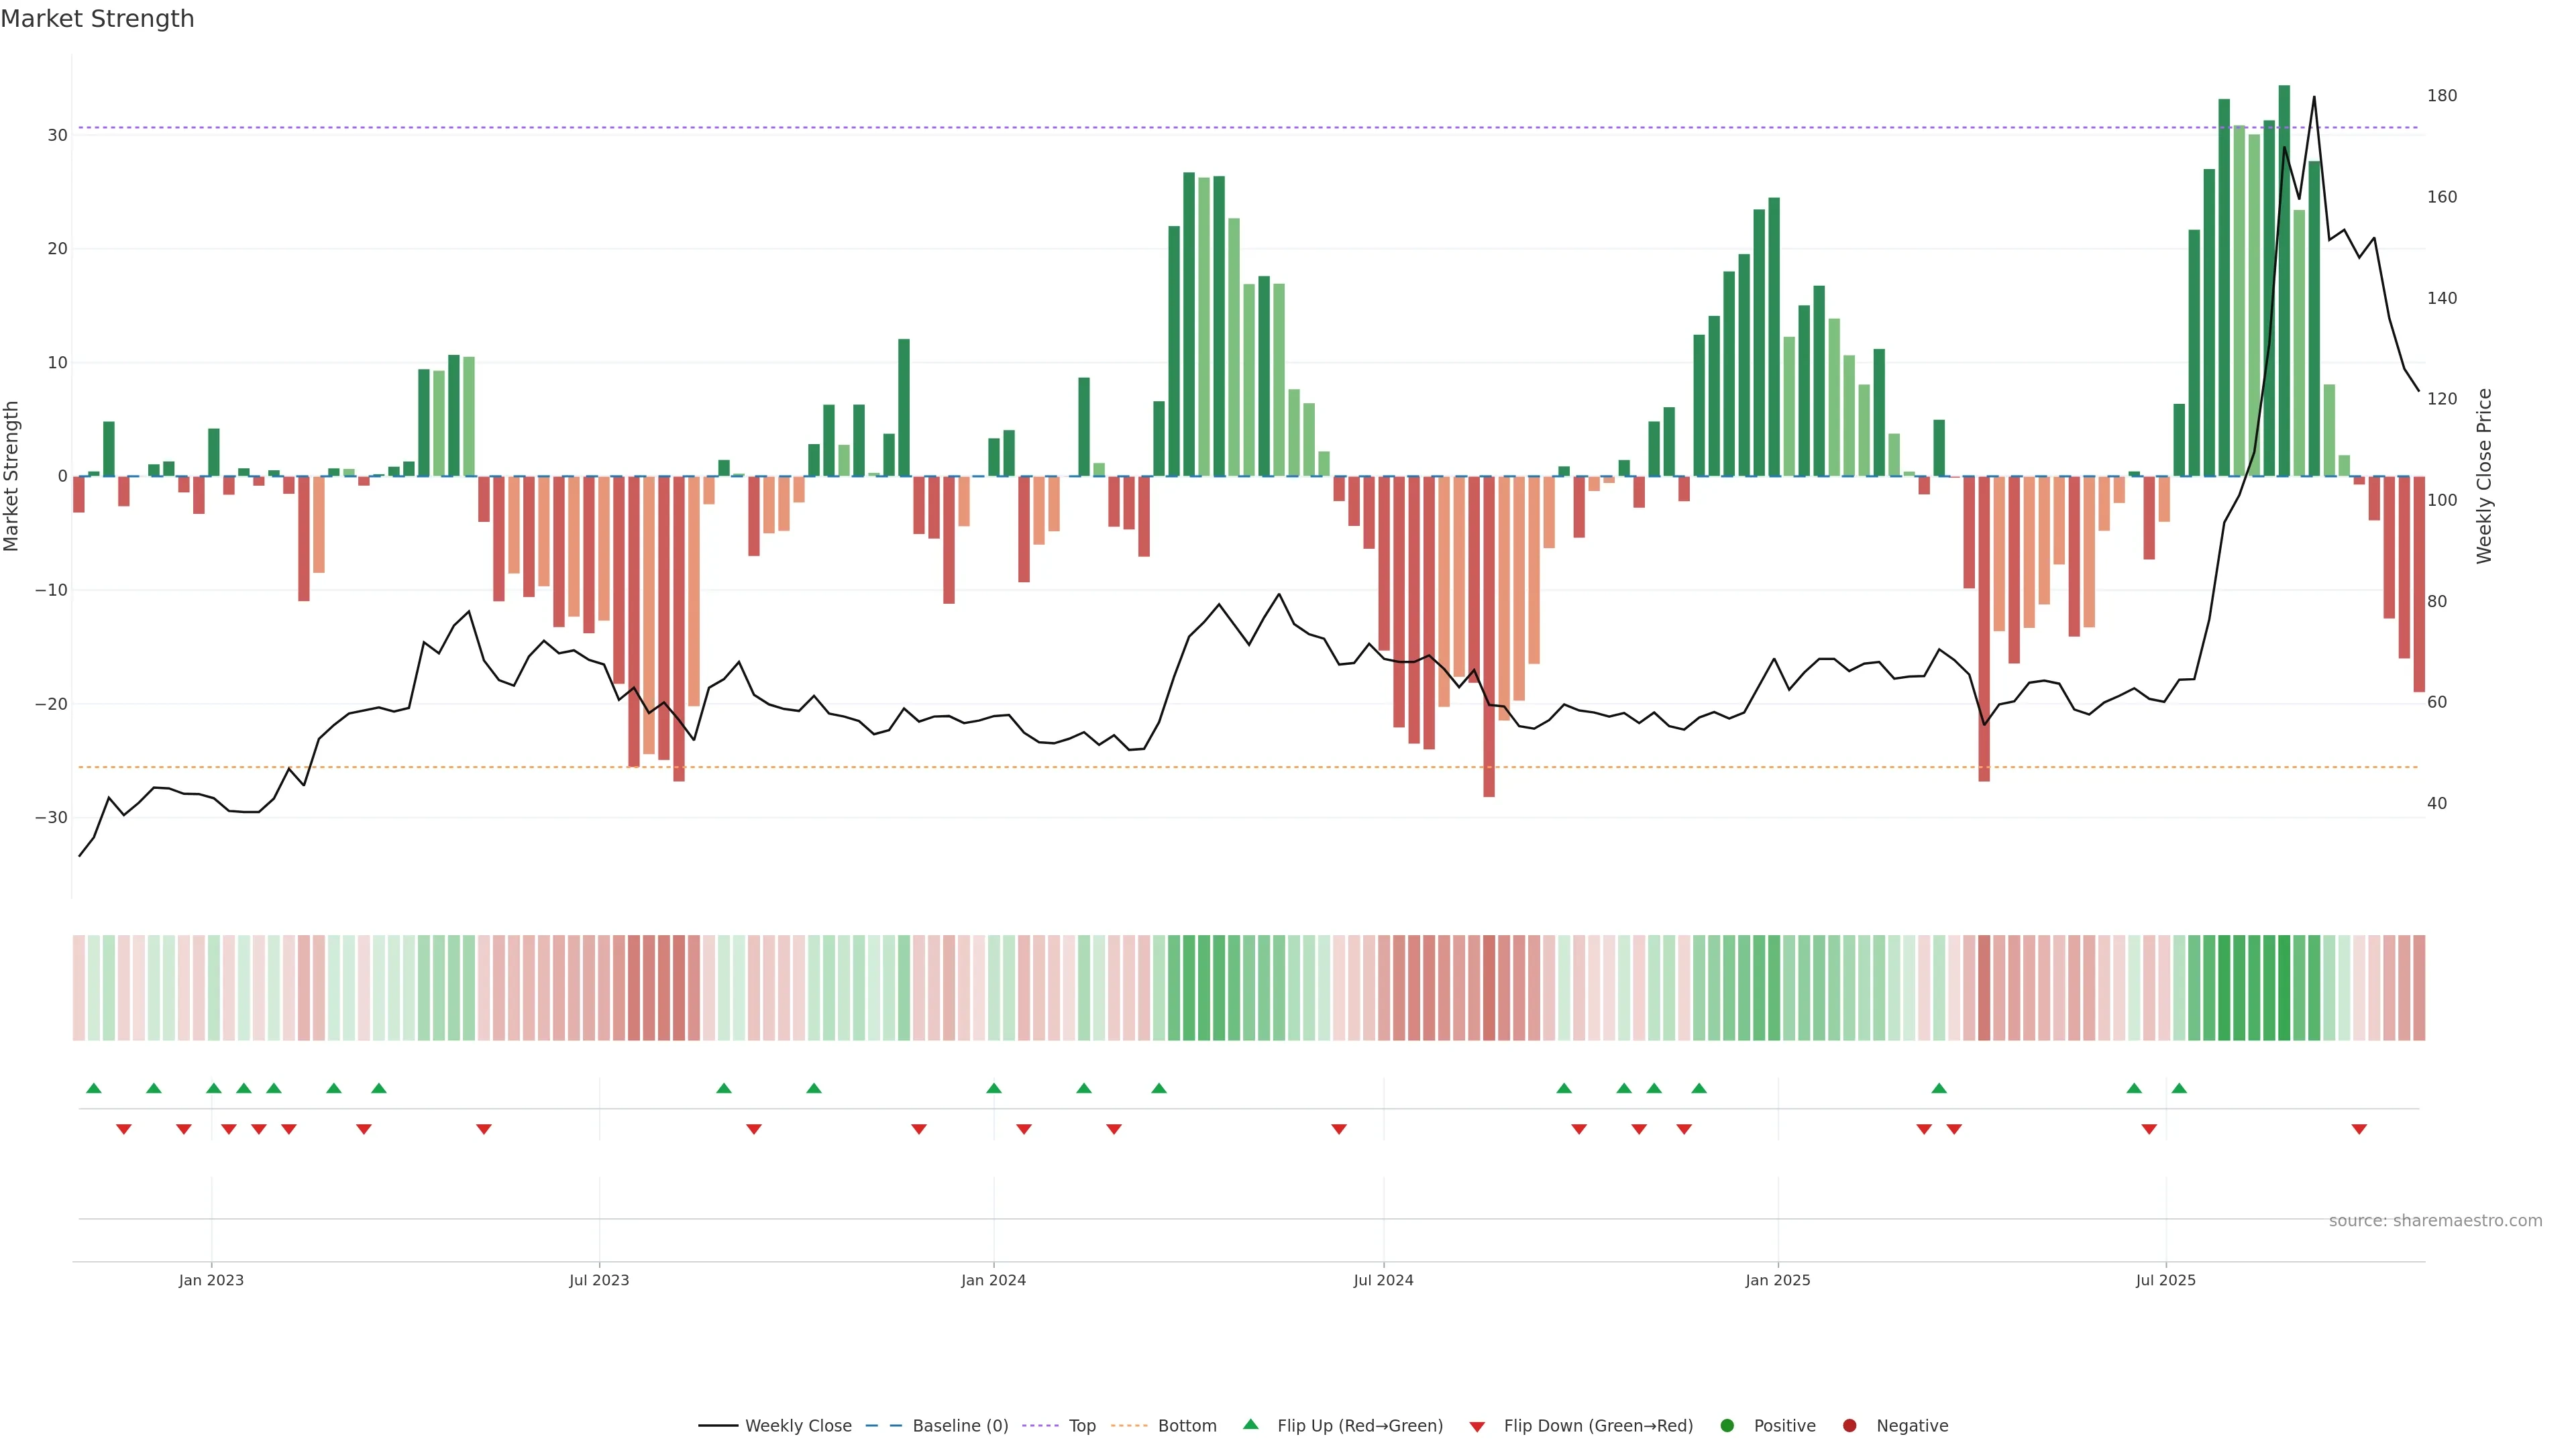
Task: Click the green Flip Up legend triangle
Action: (1250, 1424)
